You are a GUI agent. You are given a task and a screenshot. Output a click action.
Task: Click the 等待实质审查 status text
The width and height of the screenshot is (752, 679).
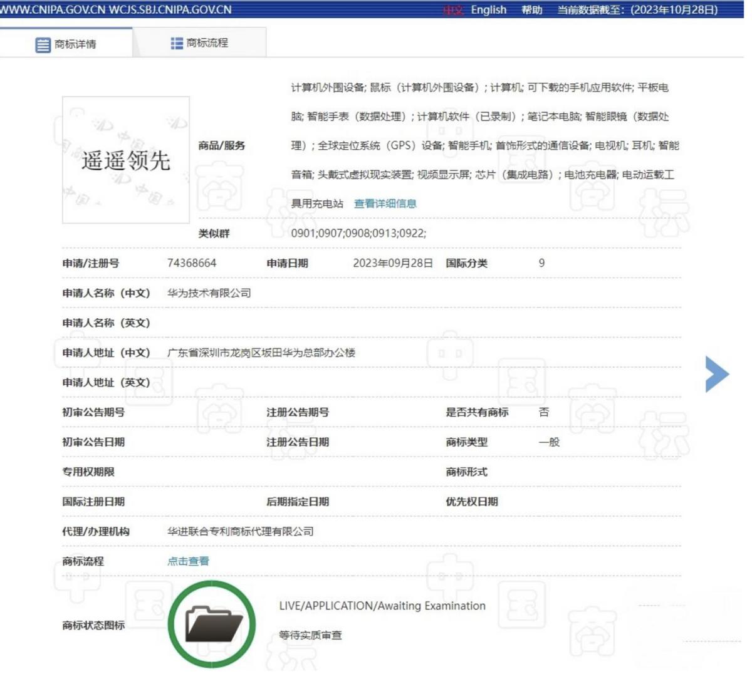tap(310, 635)
